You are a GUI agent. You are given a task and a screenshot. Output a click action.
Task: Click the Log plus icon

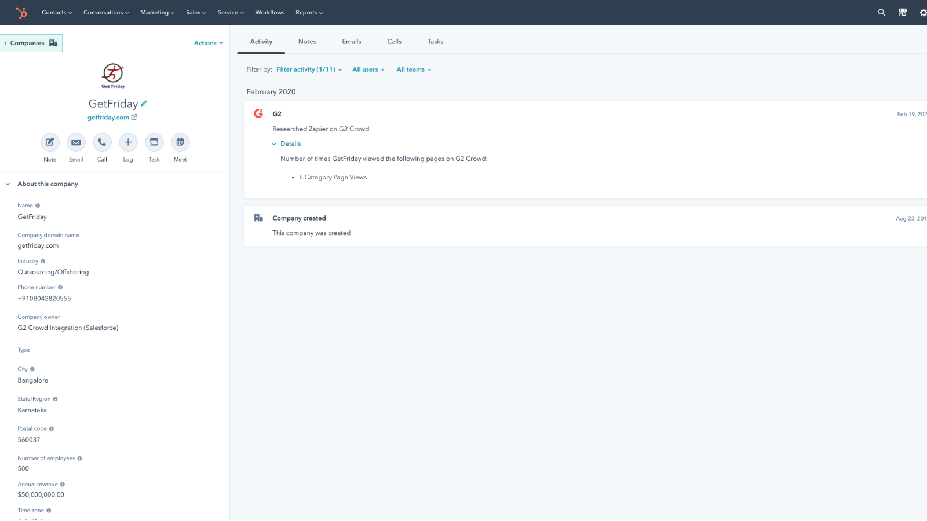(128, 142)
